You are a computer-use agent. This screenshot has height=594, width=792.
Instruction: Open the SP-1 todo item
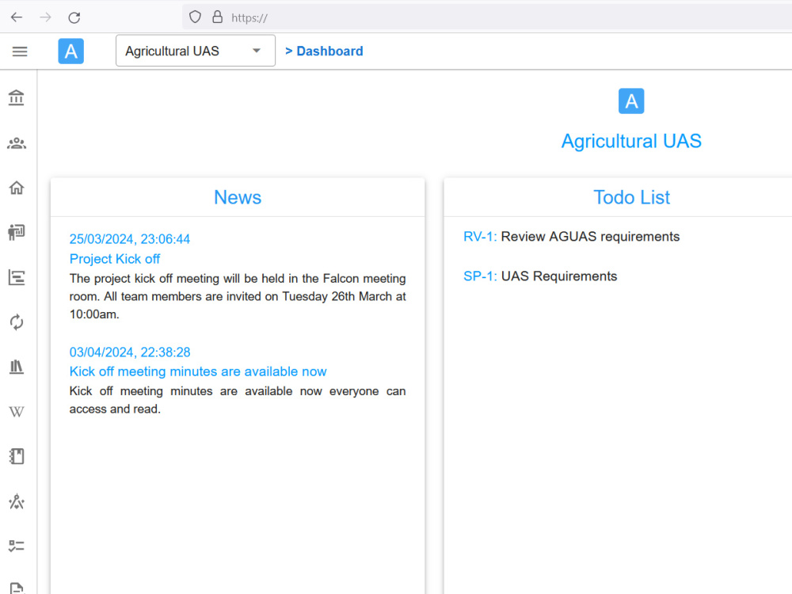point(480,276)
